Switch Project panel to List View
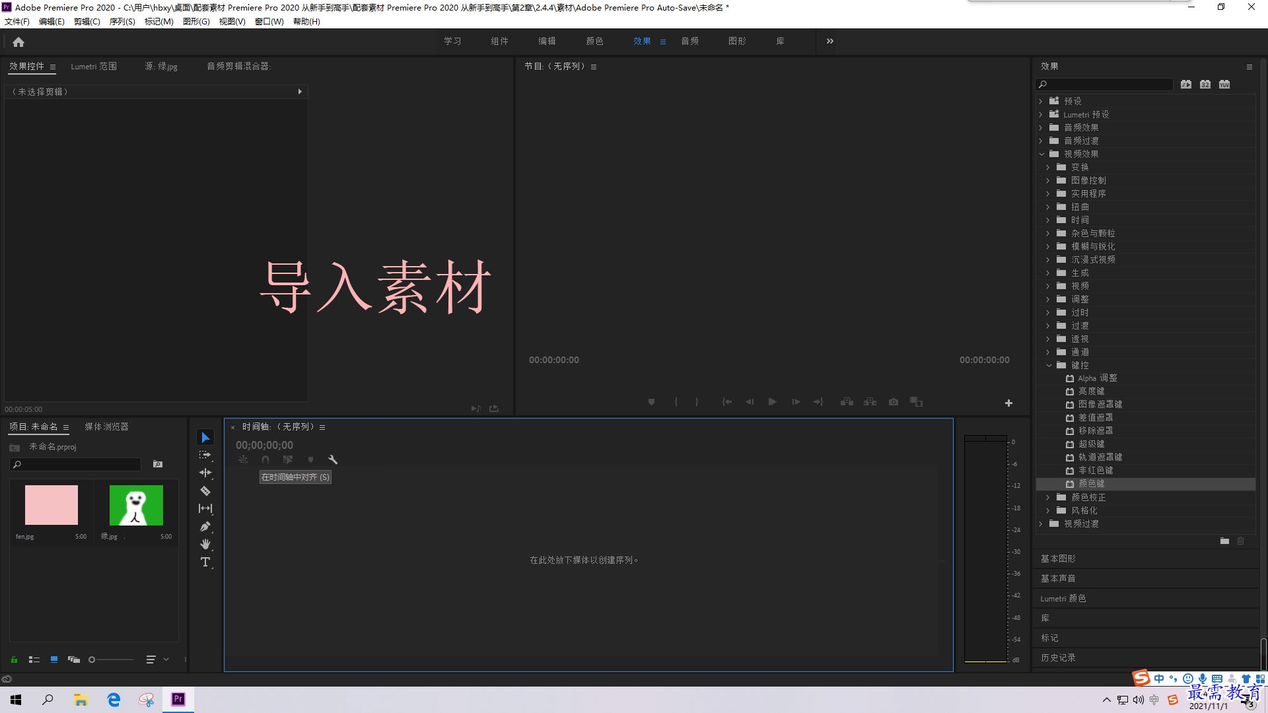This screenshot has width=1268, height=713. [x=34, y=660]
